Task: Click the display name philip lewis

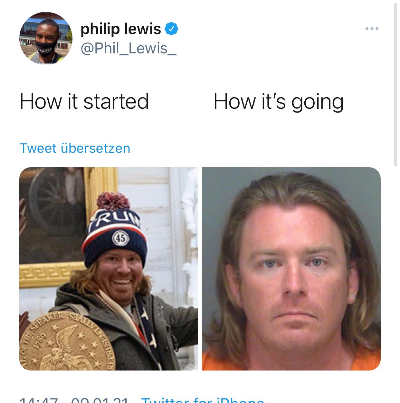Action: coord(120,29)
